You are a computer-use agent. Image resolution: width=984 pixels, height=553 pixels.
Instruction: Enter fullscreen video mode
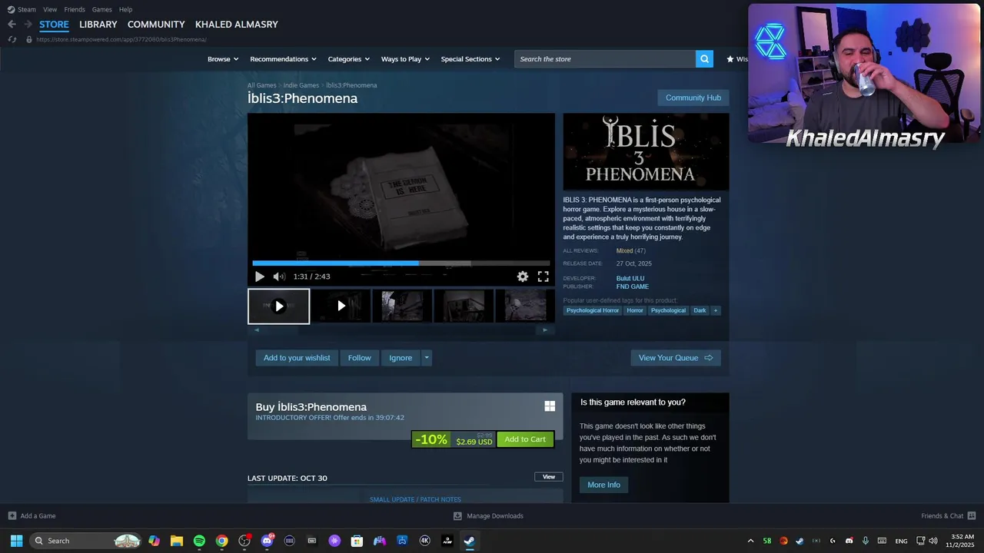pyautogui.click(x=543, y=276)
